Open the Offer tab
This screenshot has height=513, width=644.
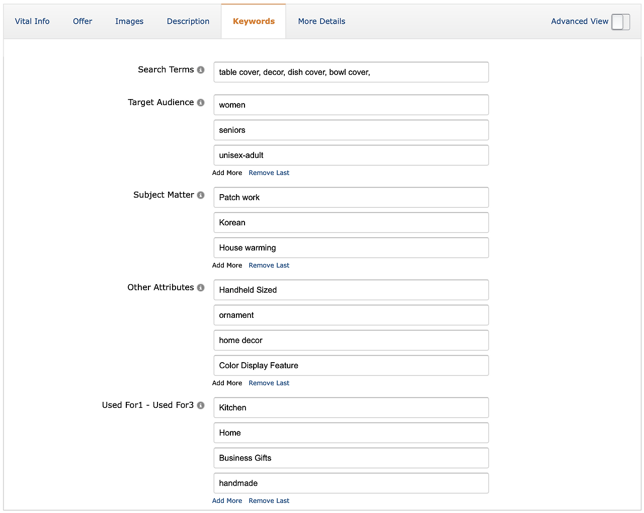(x=83, y=21)
